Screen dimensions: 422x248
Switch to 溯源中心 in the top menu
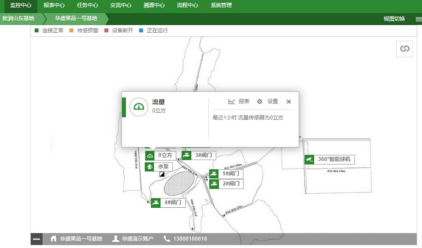coord(154,6)
